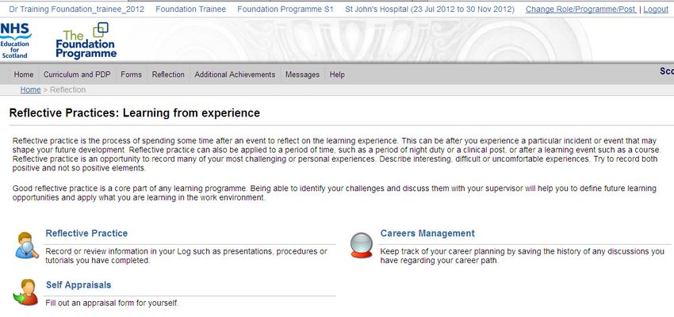Open the Careers Management section link
Viewport: 674px width, 317px height.
[427, 233]
